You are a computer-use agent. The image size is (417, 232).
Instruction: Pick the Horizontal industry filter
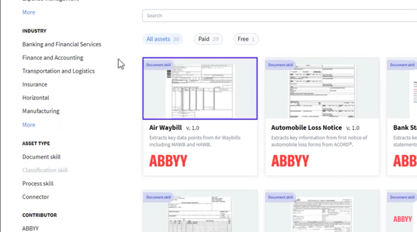pos(36,98)
